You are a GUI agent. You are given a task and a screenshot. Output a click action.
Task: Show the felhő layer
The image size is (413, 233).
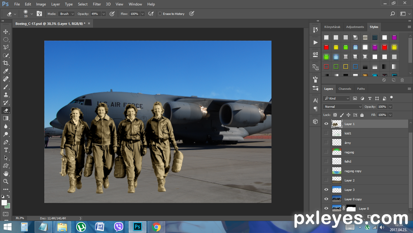326,161
